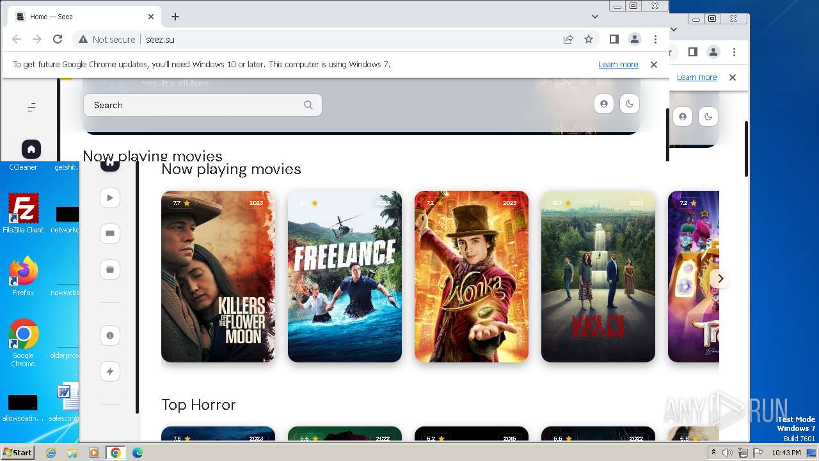
Task: Click the Chrome taskbar button
Action: (x=116, y=453)
